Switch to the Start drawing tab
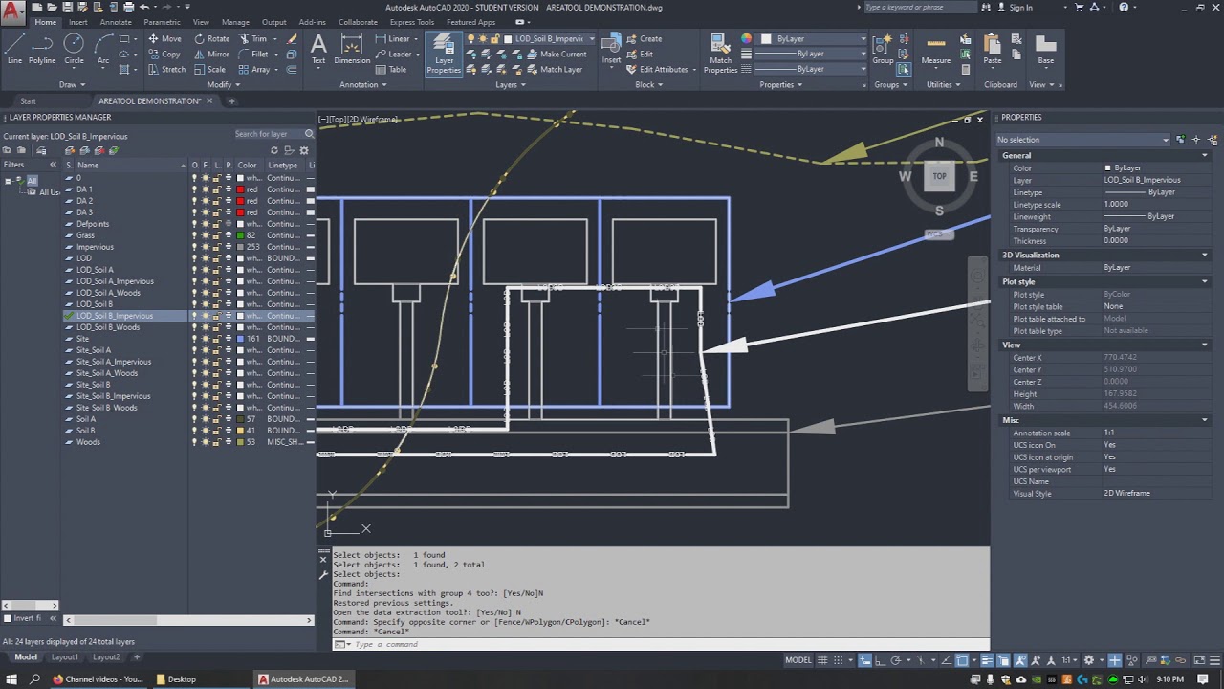 coord(28,101)
